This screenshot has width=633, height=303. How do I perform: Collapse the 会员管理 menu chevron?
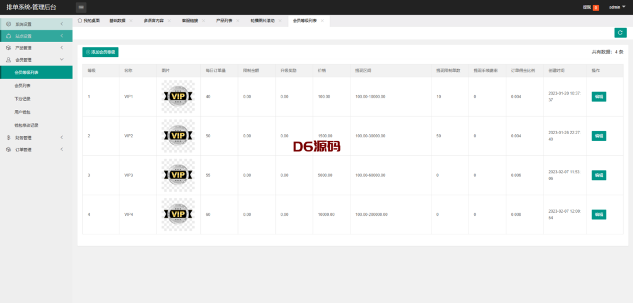[62, 60]
